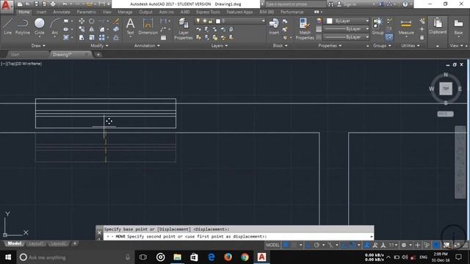Expand the Utilities panel dropdown
The image size is (470, 264).
click(x=411, y=45)
